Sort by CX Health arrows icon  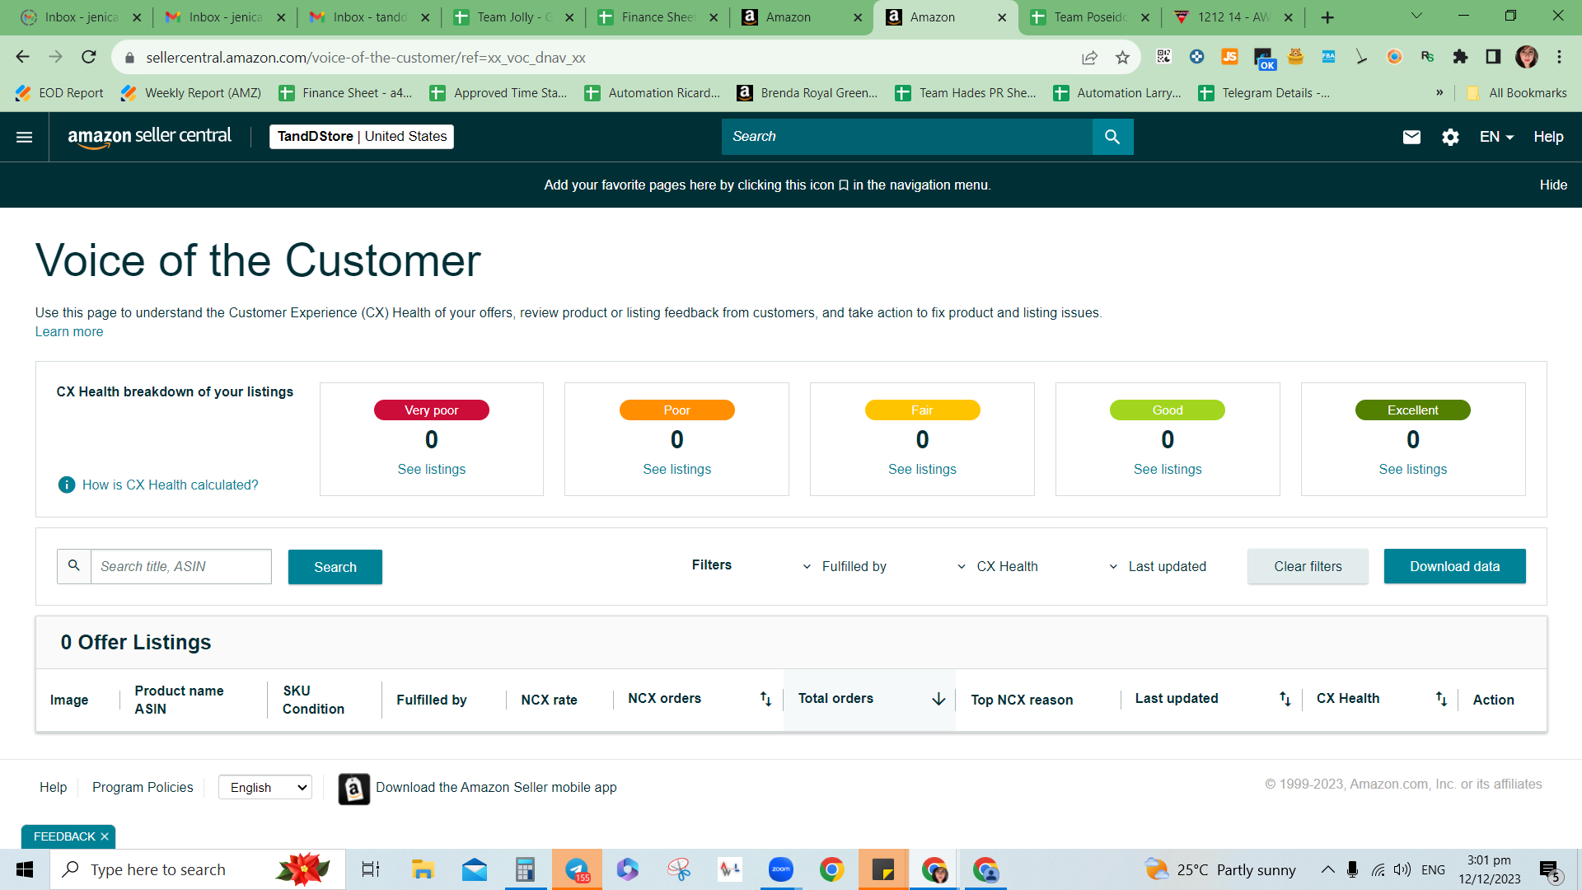[x=1441, y=699]
